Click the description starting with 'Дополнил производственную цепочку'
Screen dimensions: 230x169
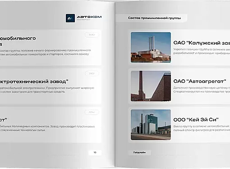(202, 90)
